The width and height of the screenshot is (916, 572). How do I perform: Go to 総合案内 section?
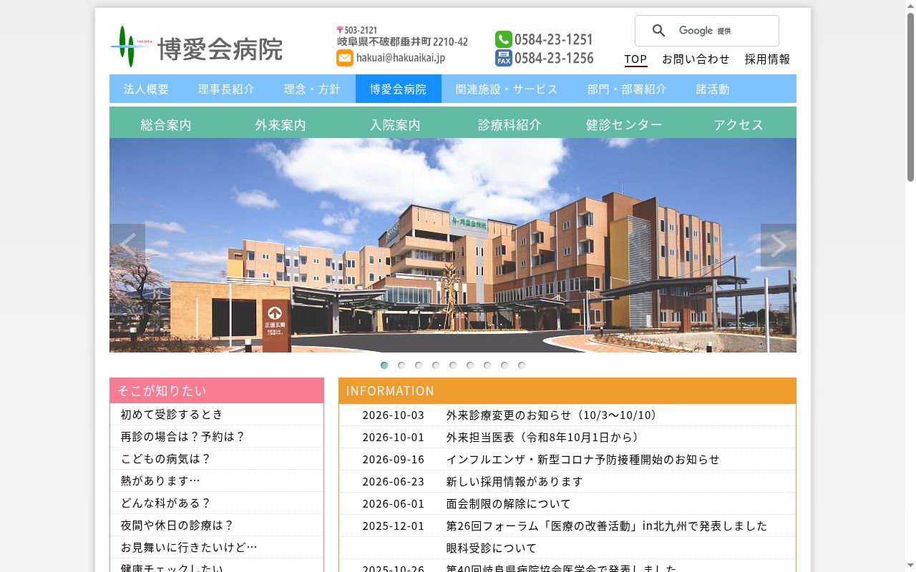click(x=166, y=124)
